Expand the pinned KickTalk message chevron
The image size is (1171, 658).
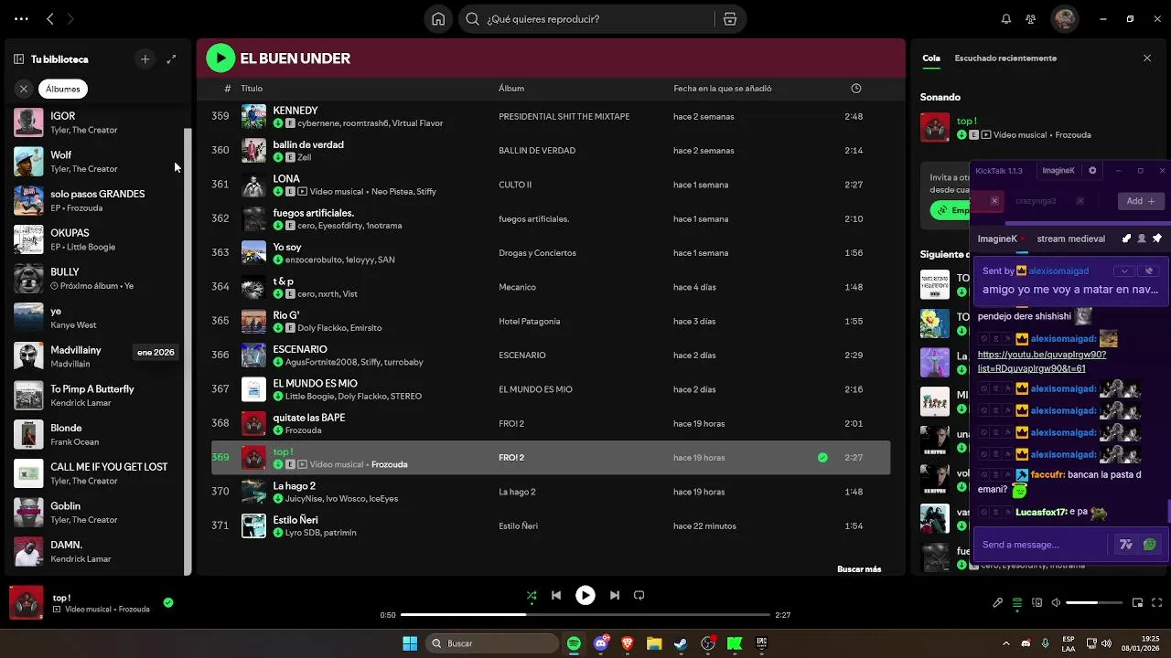tap(1124, 271)
